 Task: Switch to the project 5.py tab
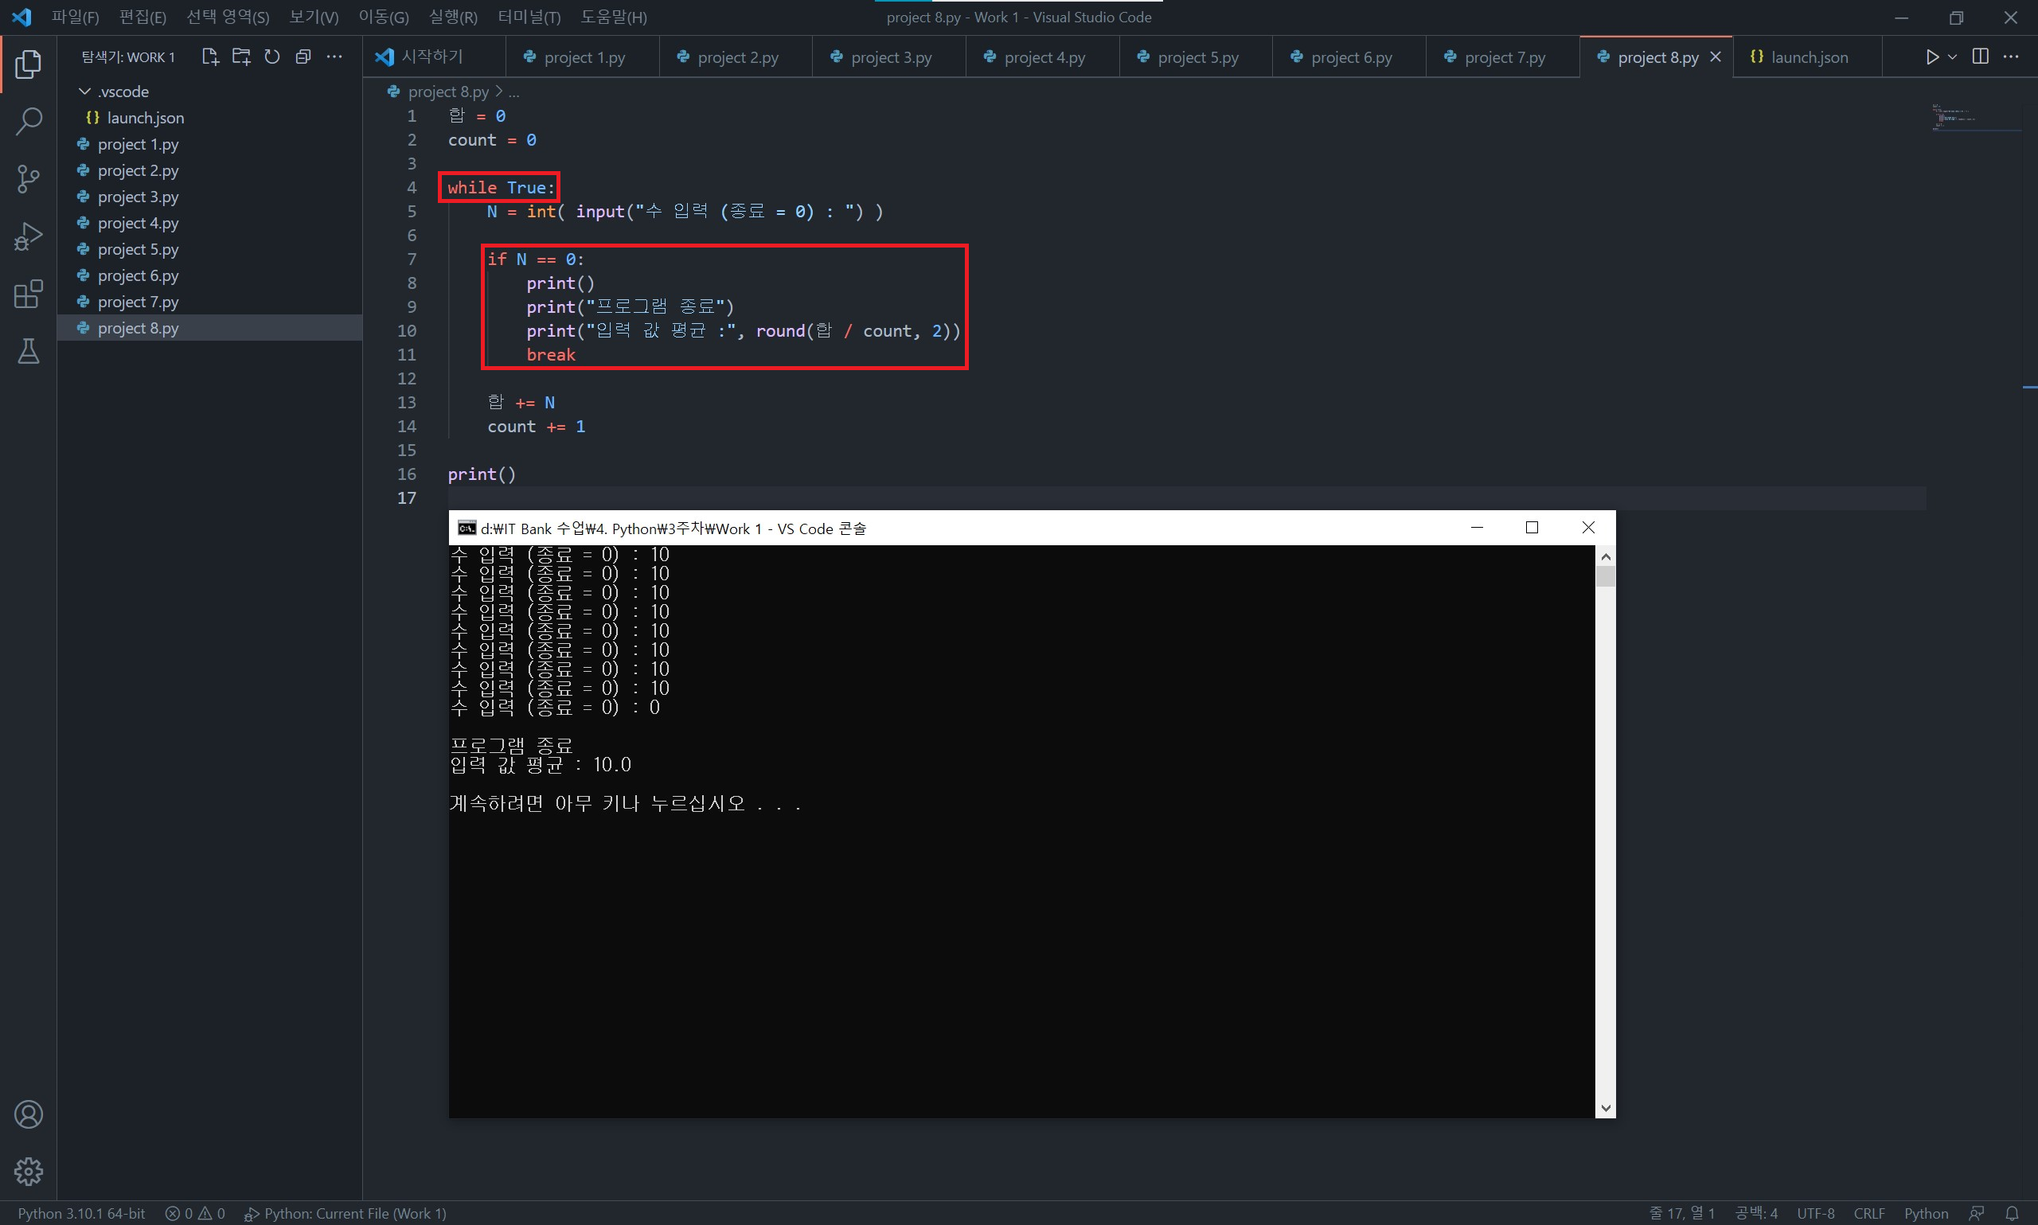(x=1197, y=57)
